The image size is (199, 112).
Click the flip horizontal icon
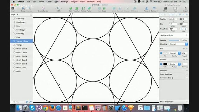(182, 29)
